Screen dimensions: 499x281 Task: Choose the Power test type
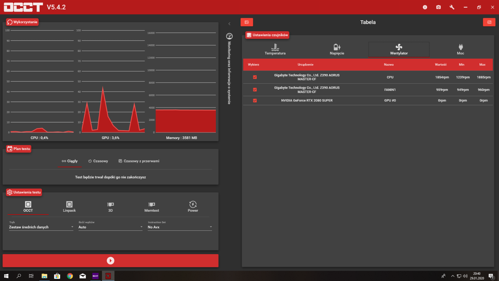pyautogui.click(x=193, y=207)
